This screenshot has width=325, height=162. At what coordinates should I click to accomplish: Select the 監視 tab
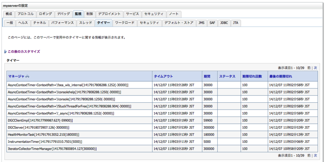(x=78, y=14)
